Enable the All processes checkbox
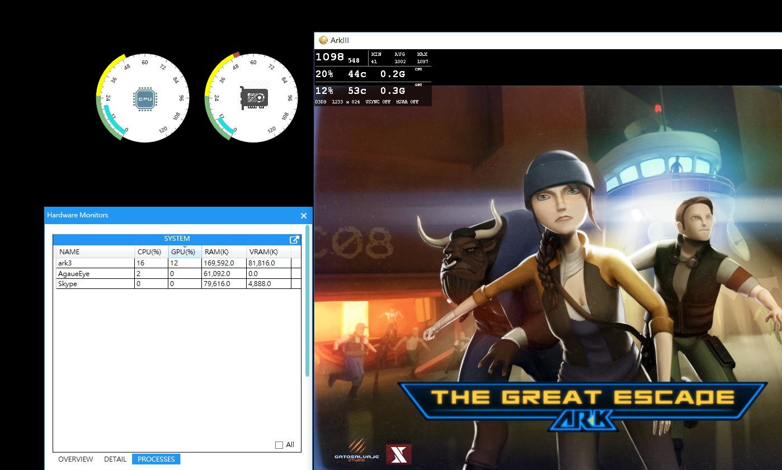Screen dimensions: 782x470 tap(279, 445)
